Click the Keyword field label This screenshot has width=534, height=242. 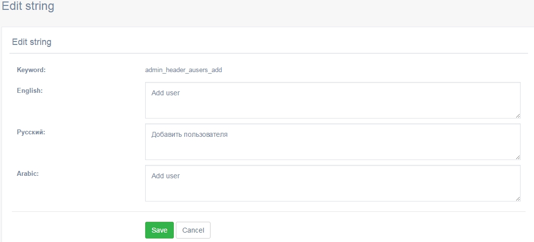point(31,70)
